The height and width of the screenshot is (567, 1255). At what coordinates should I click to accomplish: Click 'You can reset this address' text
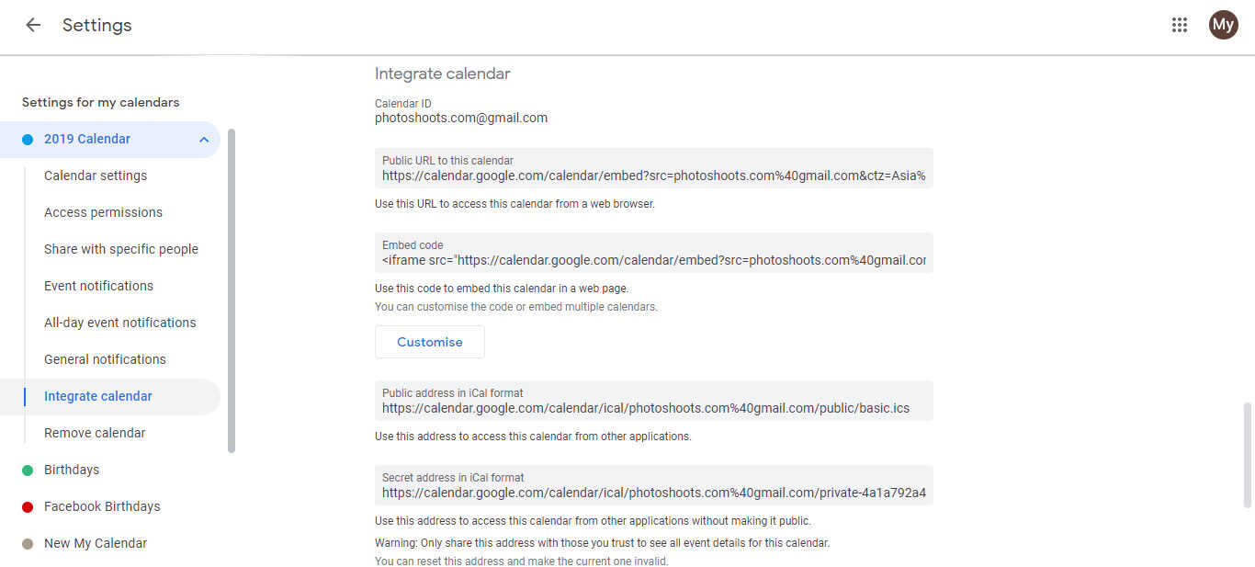(x=521, y=561)
